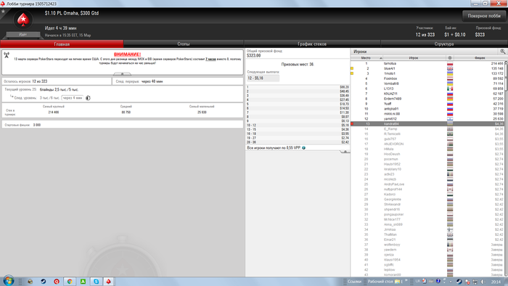
Task: Select player row HooDeush
Action: (x=427, y=154)
